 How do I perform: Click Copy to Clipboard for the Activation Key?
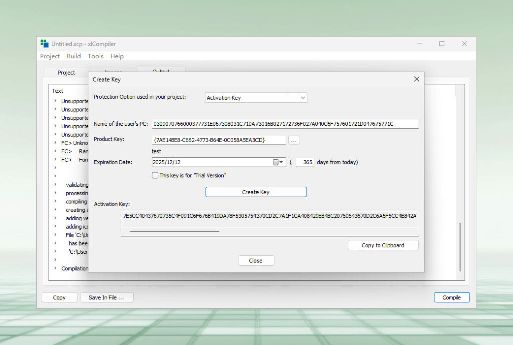click(x=383, y=245)
